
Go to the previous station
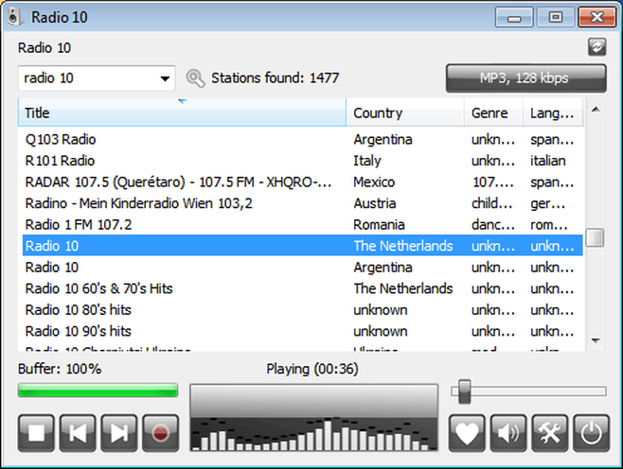[x=78, y=433]
